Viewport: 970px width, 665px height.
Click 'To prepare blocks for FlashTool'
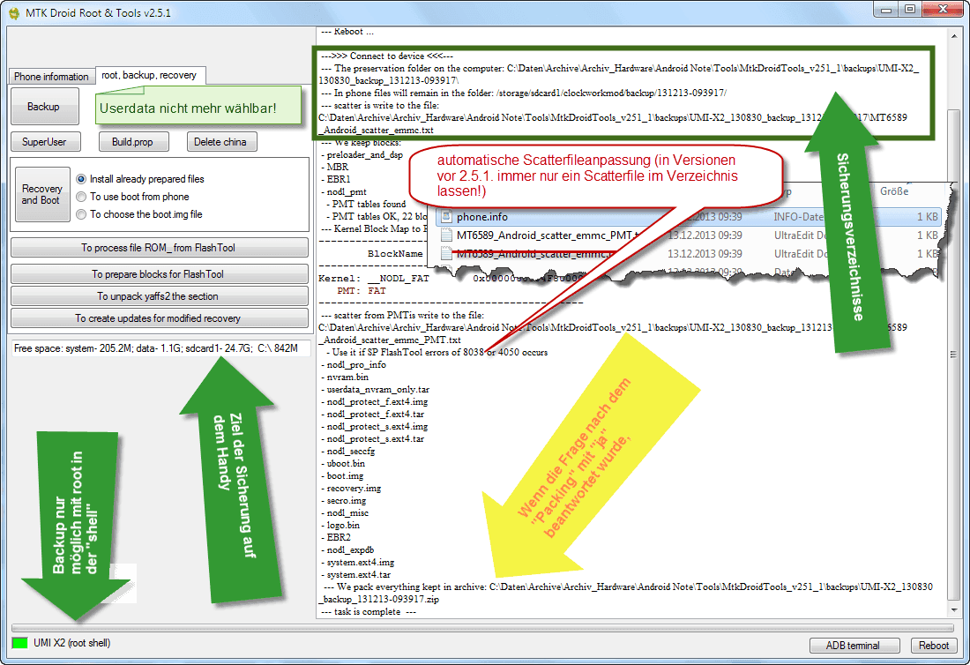coord(159,274)
